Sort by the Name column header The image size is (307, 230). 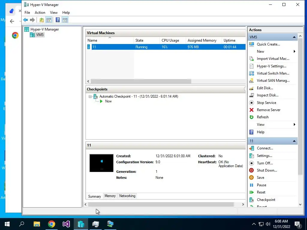point(110,40)
